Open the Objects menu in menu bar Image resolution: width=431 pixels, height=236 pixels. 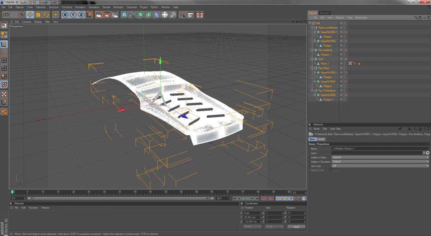coord(20,7)
